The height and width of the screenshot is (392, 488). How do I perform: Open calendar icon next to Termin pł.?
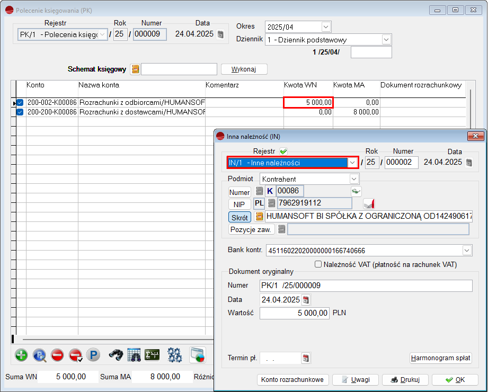point(306,358)
